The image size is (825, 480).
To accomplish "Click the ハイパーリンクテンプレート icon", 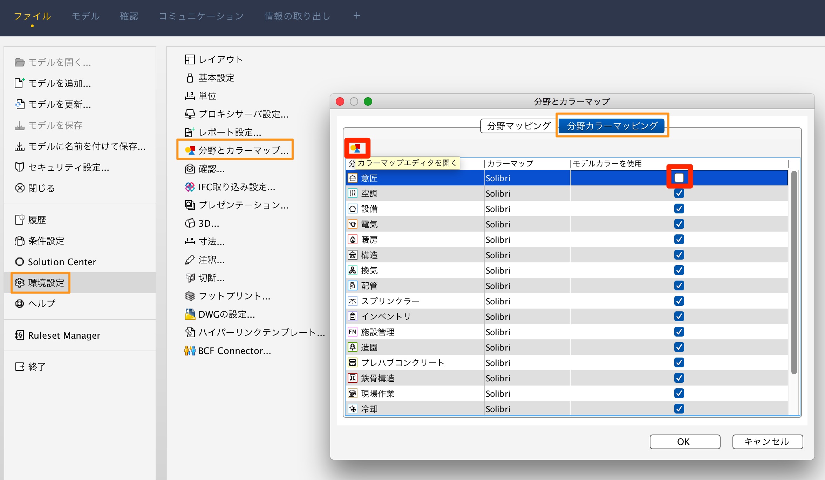I will click(190, 332).
